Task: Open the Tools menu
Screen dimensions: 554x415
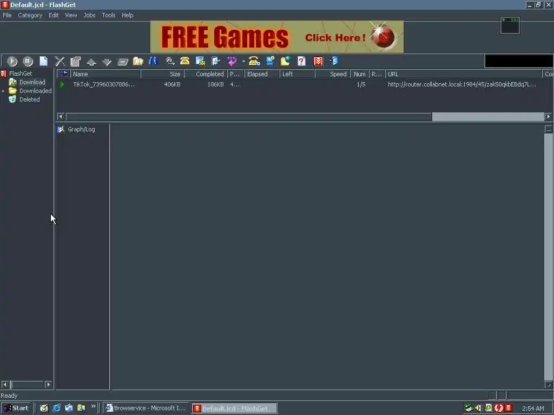Action: point(109,15)
